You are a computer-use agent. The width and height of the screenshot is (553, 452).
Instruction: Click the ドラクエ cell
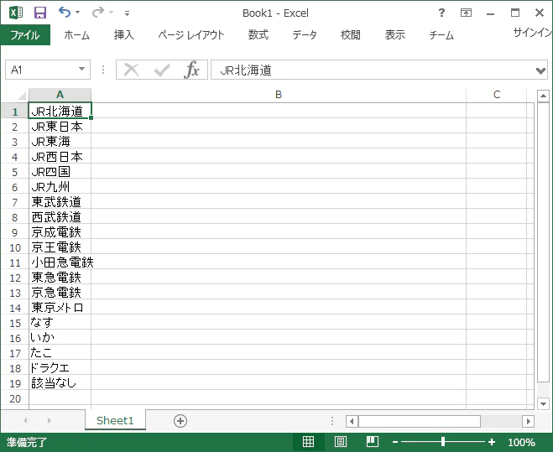[x=60, y=368]
